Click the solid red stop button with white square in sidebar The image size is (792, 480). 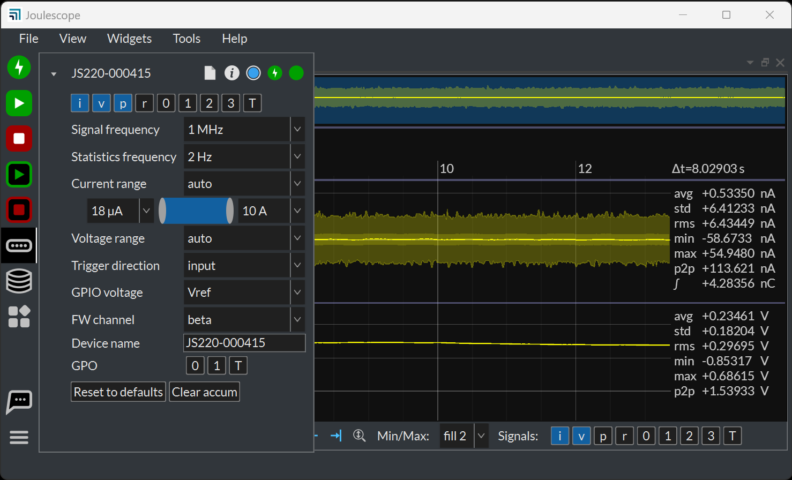coord(19,139)
